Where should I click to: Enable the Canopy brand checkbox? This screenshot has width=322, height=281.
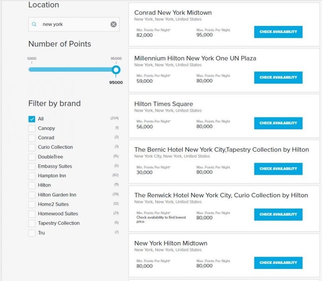32,128
